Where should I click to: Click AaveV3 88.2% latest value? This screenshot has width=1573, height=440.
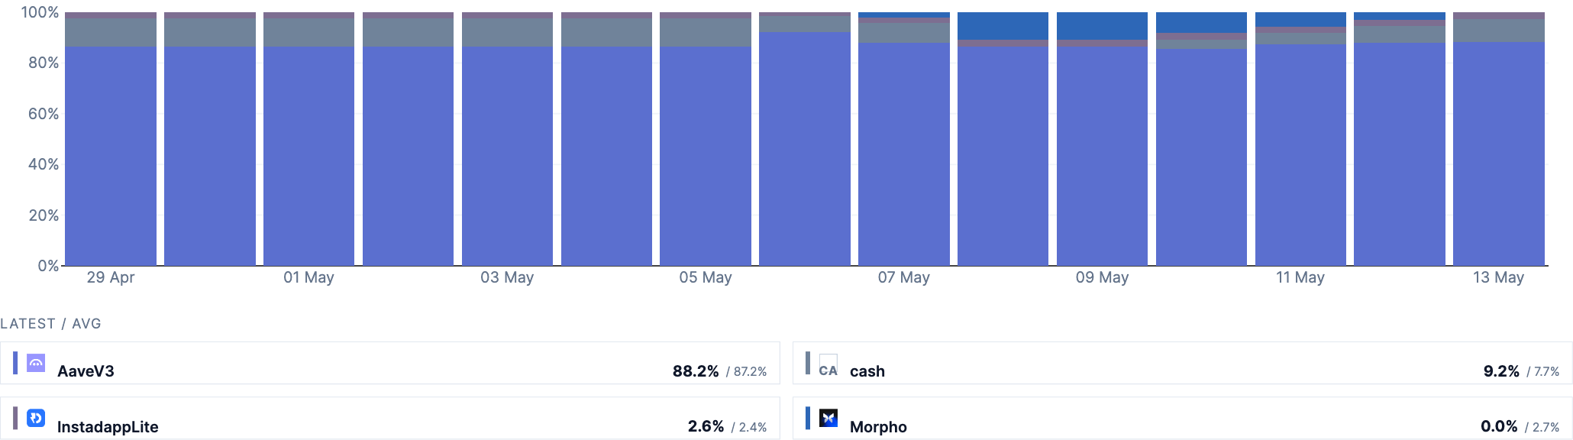(x=696, y=371)
